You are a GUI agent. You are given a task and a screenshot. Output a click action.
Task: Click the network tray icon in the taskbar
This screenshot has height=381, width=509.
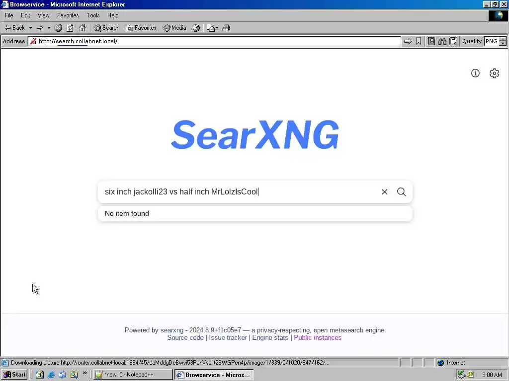pyautogui.click(x=462, y=375)
